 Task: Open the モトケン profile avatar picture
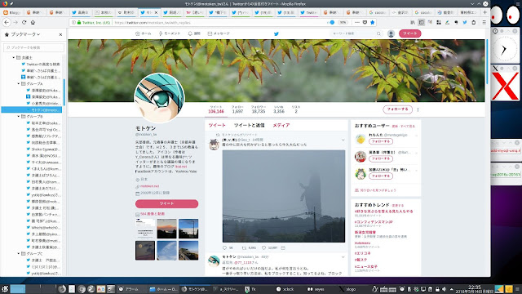click(159, 98)
